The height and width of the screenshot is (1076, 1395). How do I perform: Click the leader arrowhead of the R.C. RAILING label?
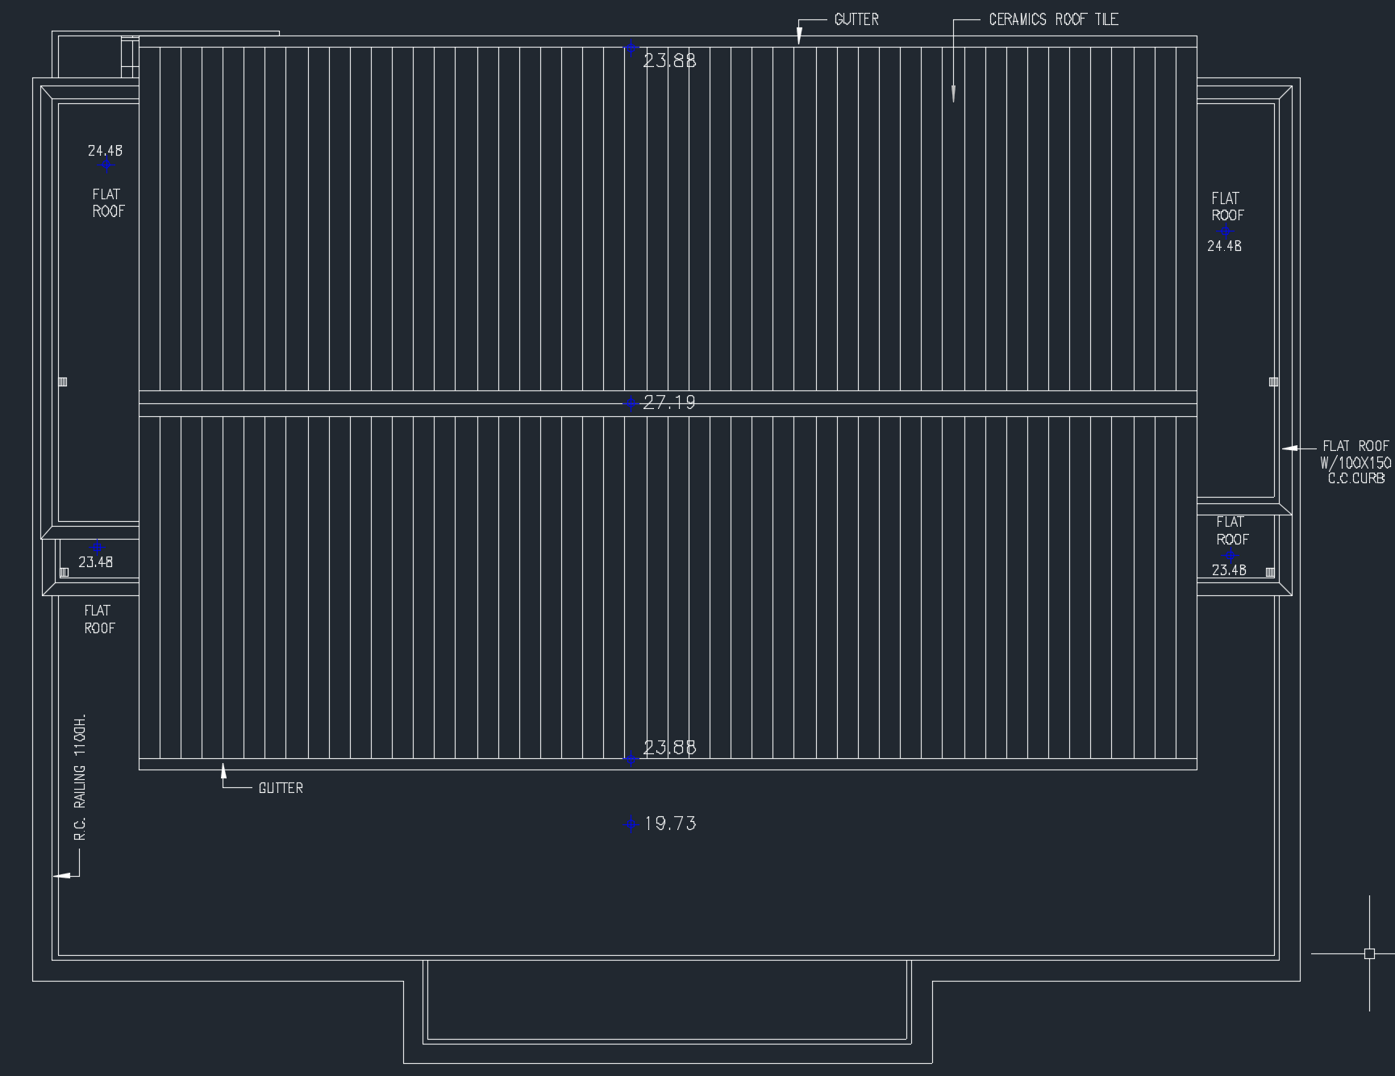click(x=61, y=875)
